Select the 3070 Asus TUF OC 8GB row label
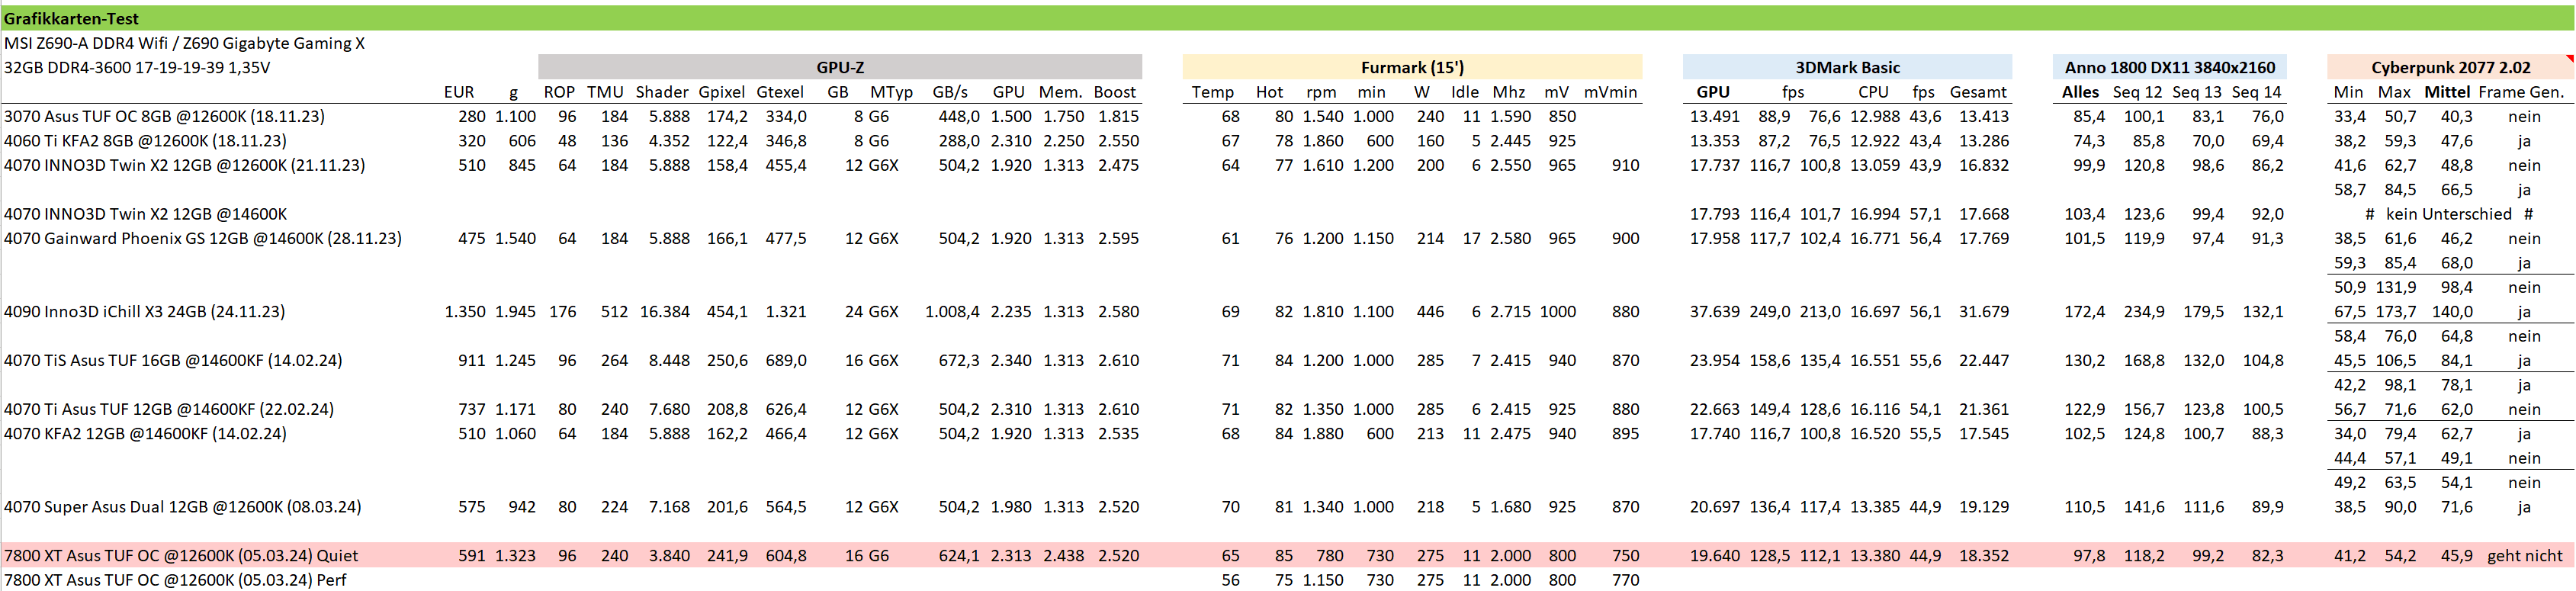The height and width of the screenshot is (591, 2576). [x=164, y=116]
